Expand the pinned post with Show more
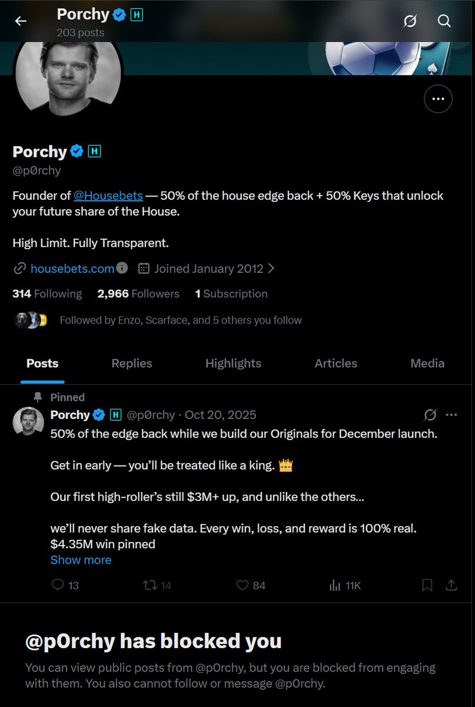The image size is (475, 707). click(x=81, y=560)
